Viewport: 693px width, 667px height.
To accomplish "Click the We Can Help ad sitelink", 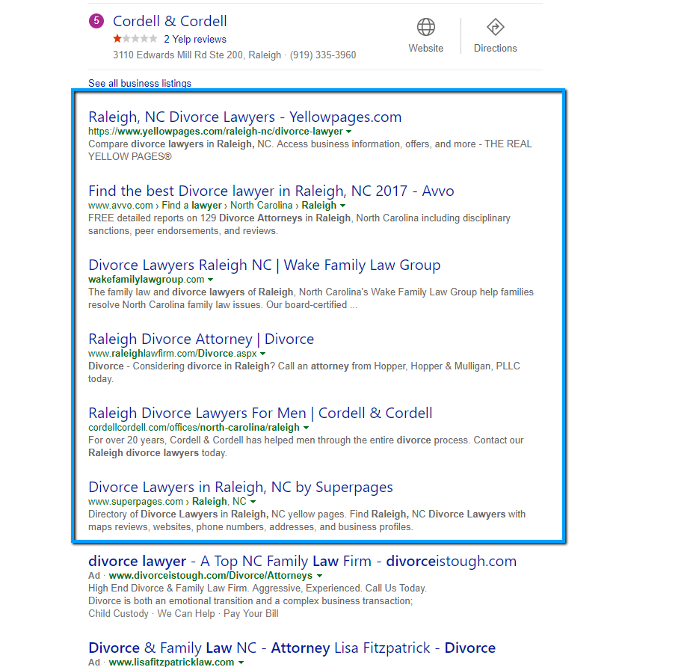I will (186, 613).
